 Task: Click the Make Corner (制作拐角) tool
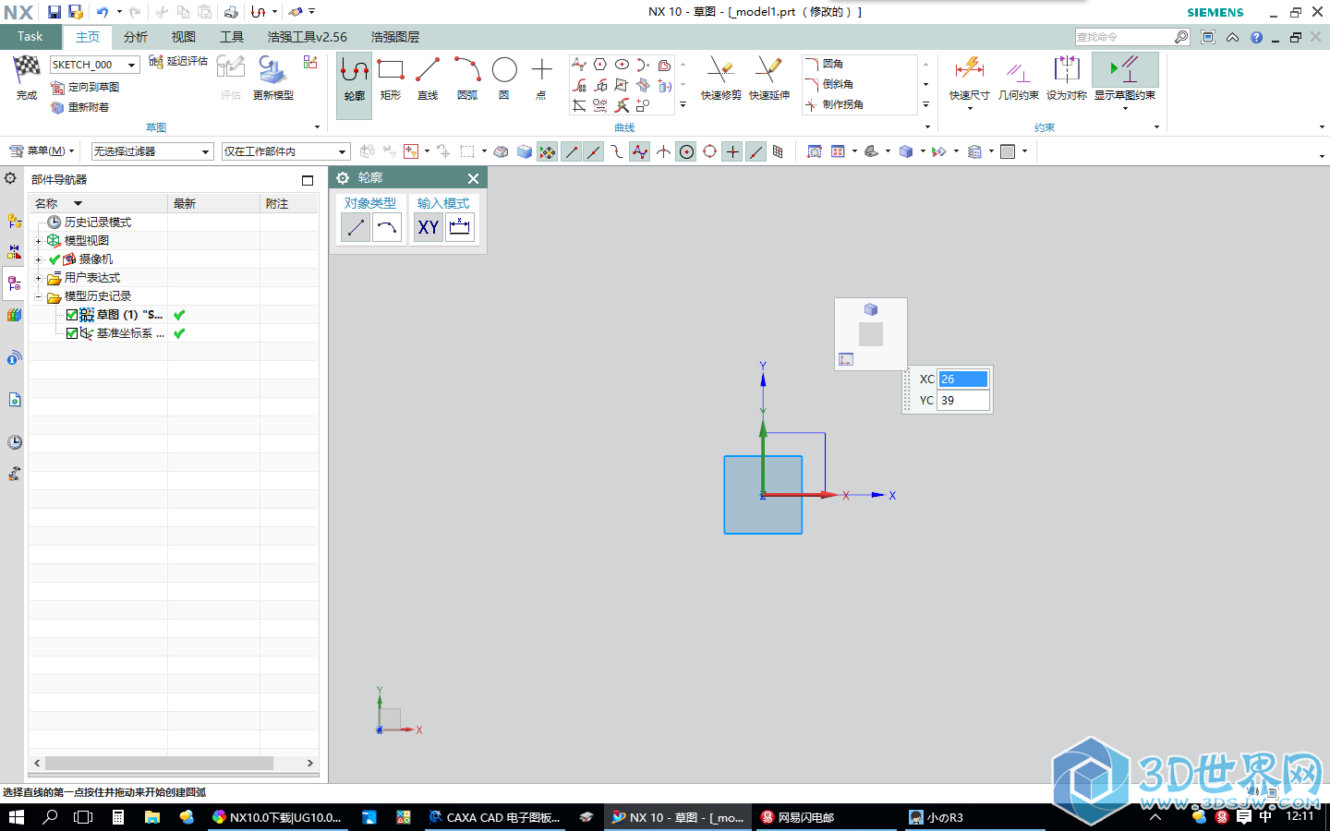click(x=834, y=104)
